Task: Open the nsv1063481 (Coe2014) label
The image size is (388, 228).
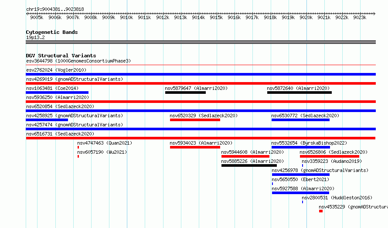Action: click(x=52, y=88)
